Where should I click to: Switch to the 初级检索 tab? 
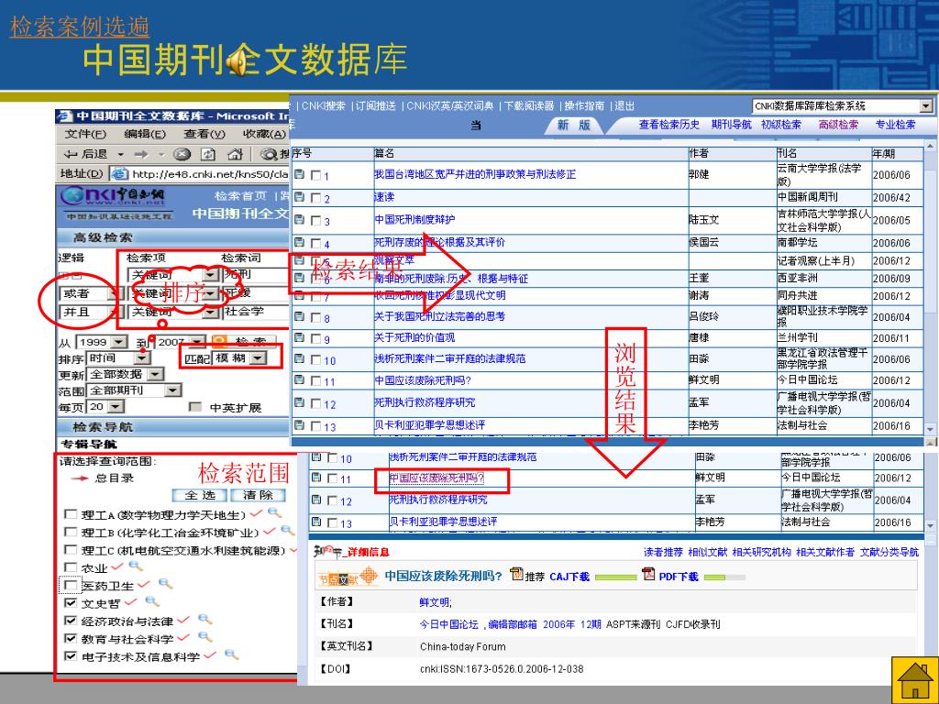(x=781, y=125)
